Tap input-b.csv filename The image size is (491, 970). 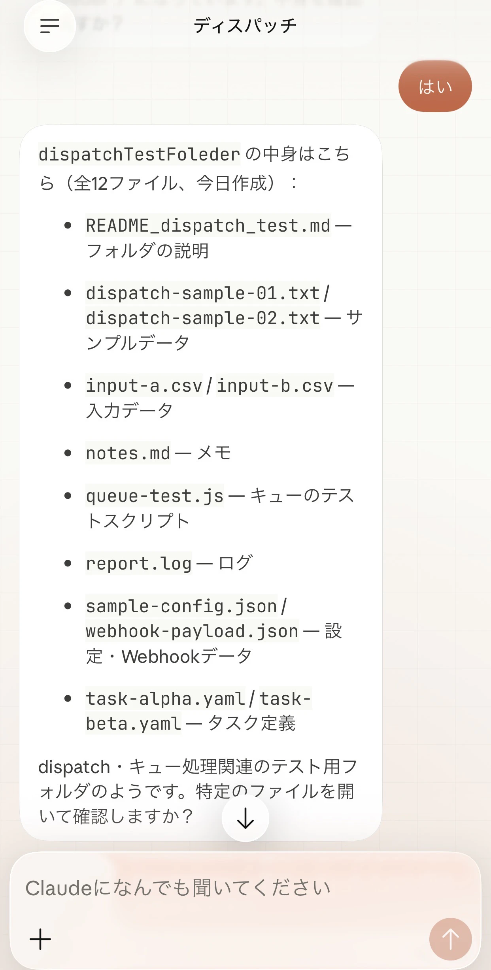pyautogui.click(x=275, y=385)
